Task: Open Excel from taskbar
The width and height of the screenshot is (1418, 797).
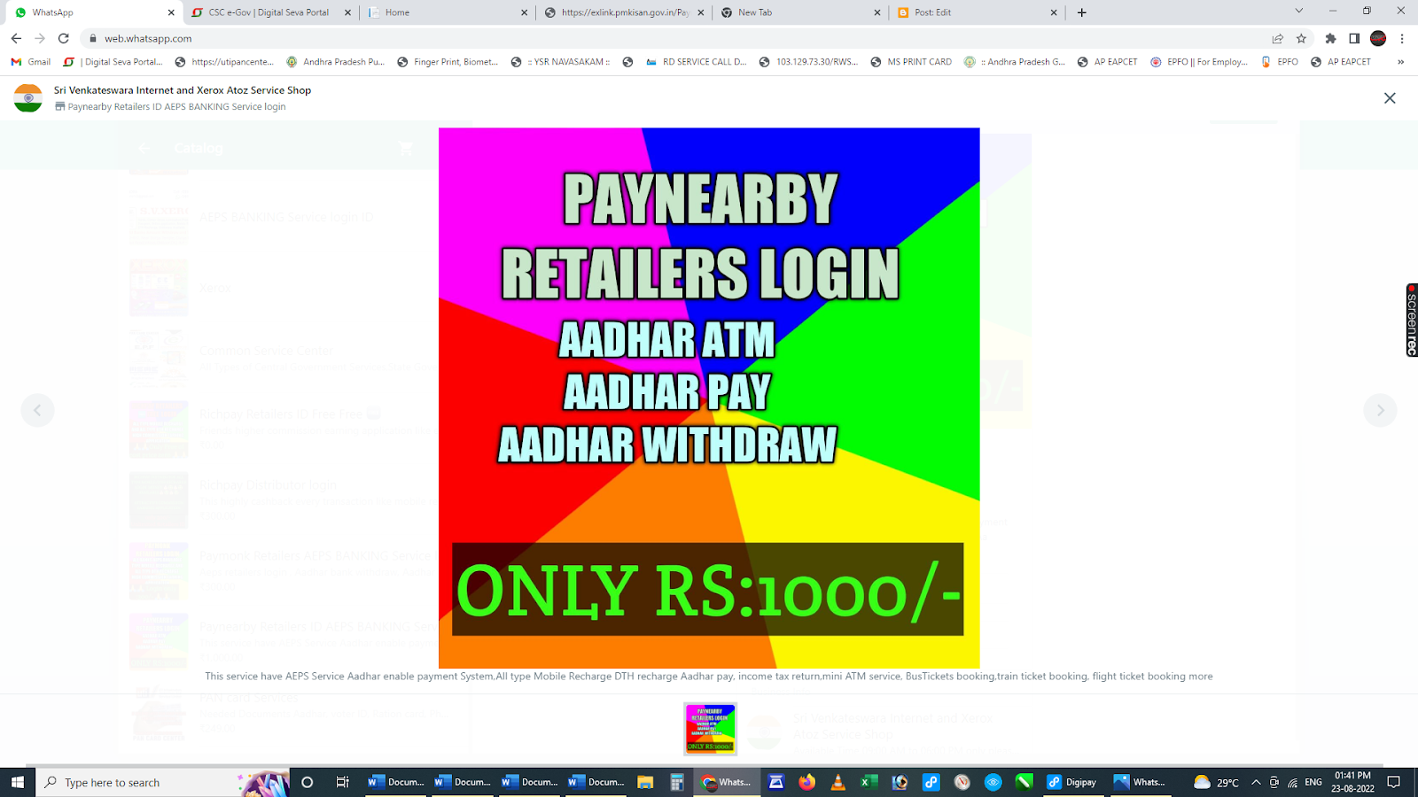Action: [869, 782]
